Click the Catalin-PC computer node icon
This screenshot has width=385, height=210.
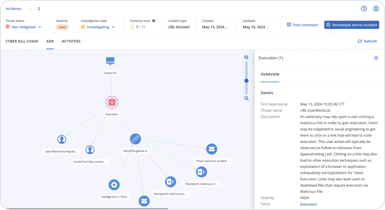tap(110, 61)
